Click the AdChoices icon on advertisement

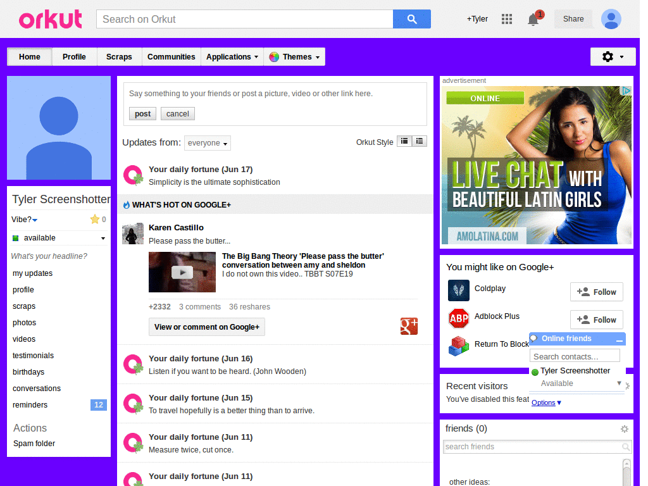tap(626, 90)
